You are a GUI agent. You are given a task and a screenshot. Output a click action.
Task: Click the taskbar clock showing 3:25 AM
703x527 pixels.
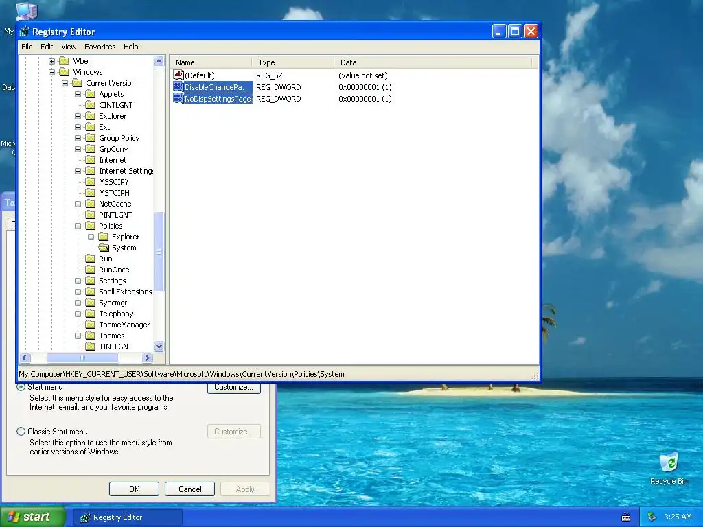point(678,517)
